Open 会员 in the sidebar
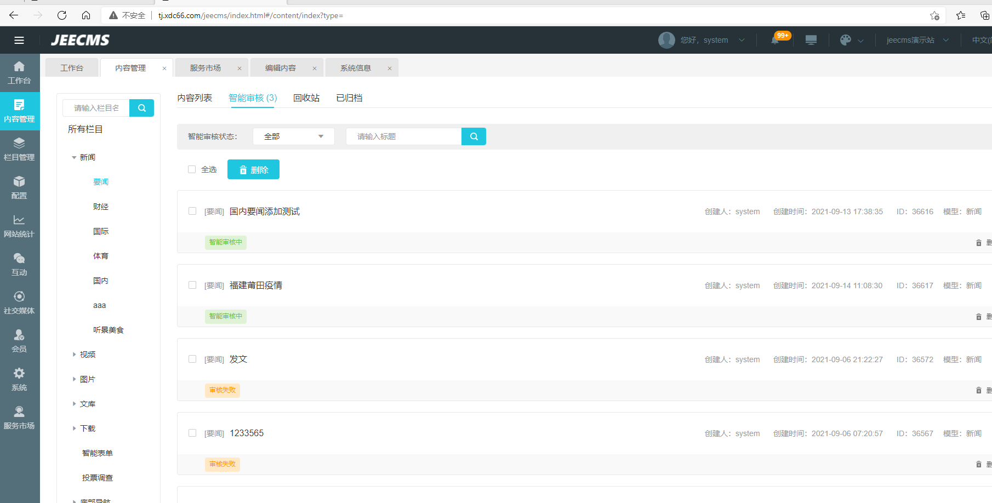 pyautogui.click(x=19, y=341)
